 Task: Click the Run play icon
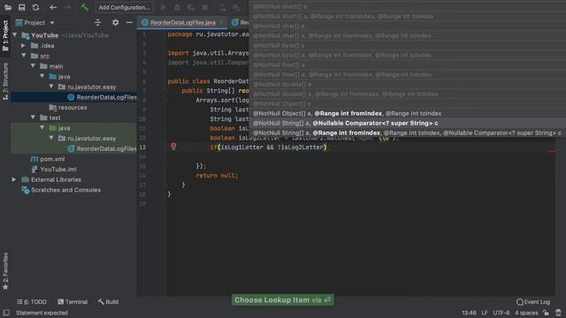[163, 7]
